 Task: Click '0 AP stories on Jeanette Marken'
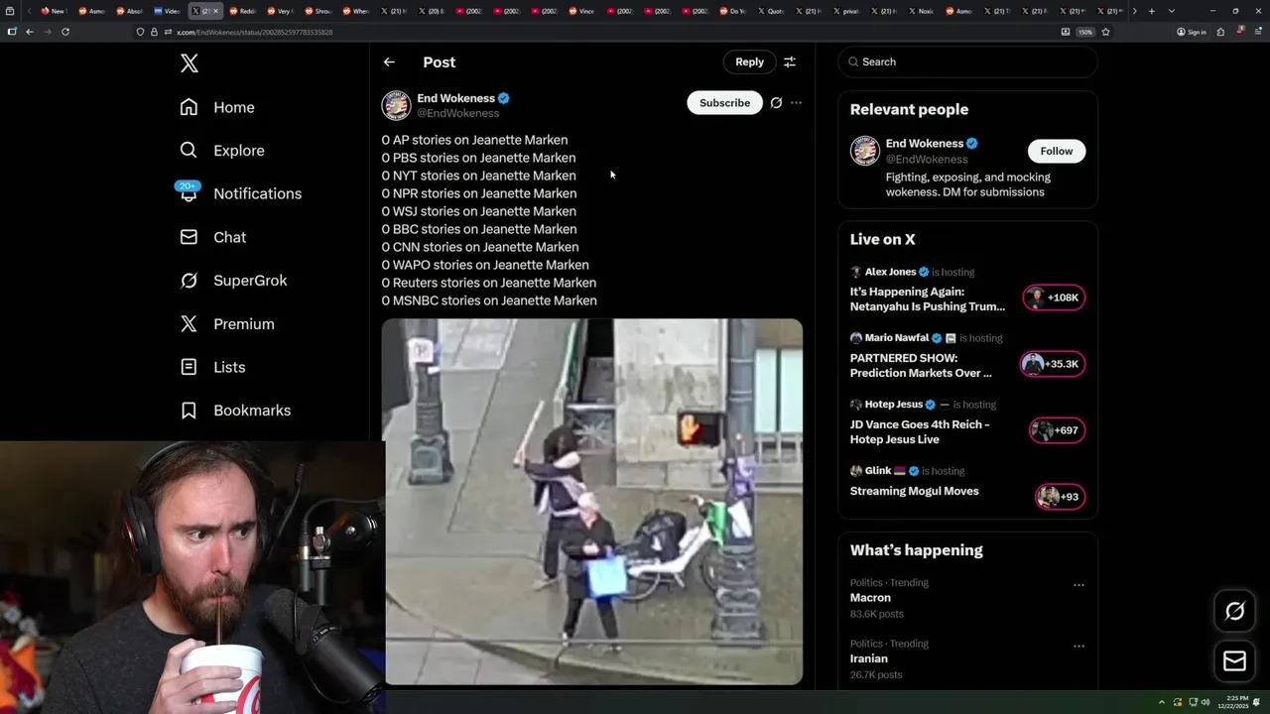[x=474, y=140]
